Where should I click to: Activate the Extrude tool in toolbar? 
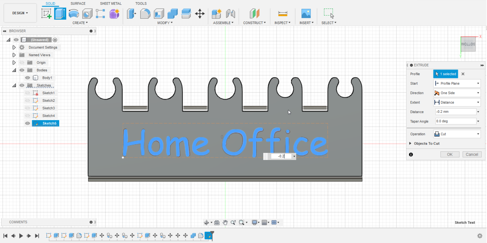[60, 14]
